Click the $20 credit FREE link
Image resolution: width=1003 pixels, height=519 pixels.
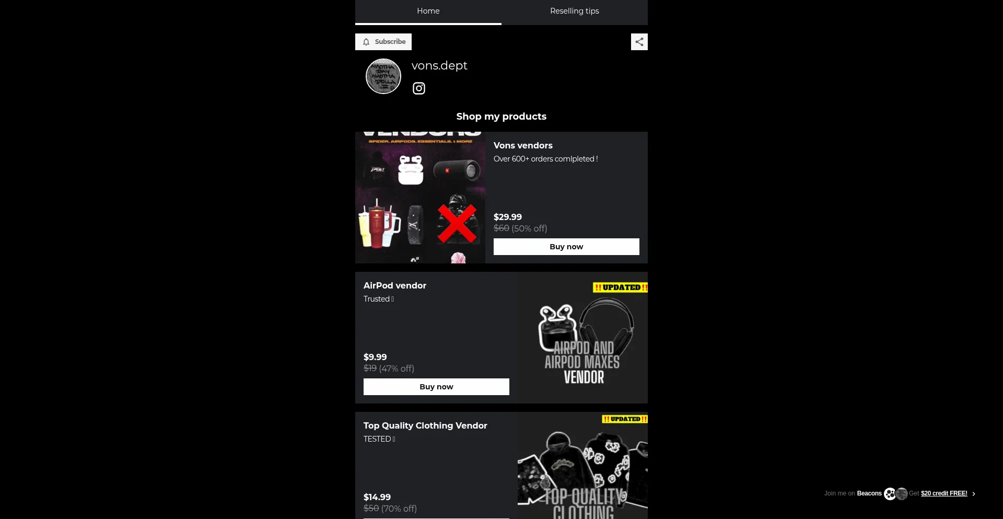(944, 493)
